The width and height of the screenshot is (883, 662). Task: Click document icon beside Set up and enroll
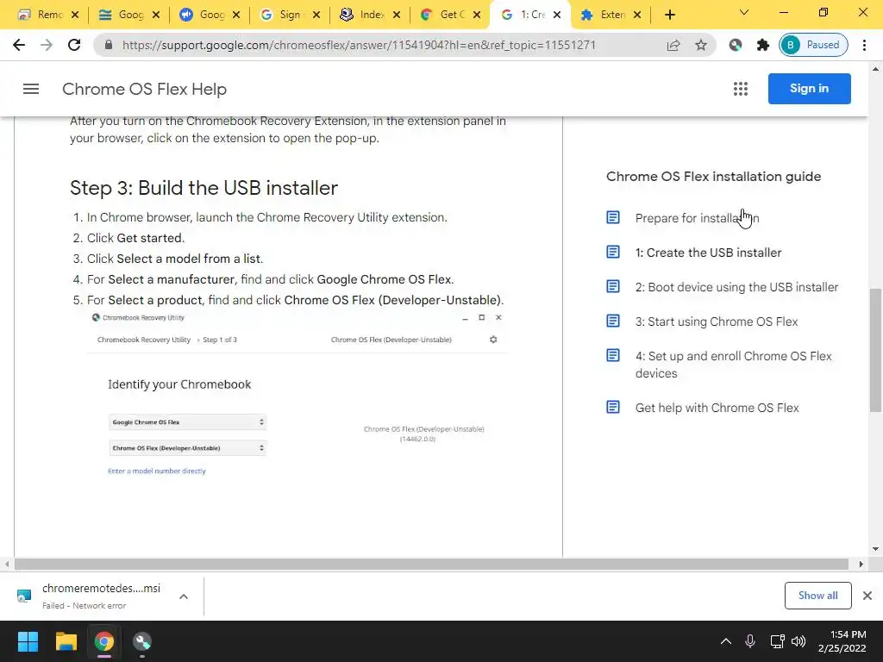click(613, 355)
